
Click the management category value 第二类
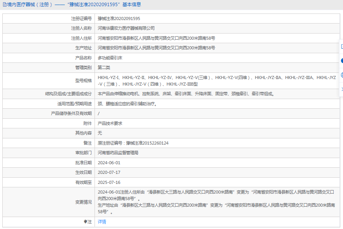(x=104, y=67)
